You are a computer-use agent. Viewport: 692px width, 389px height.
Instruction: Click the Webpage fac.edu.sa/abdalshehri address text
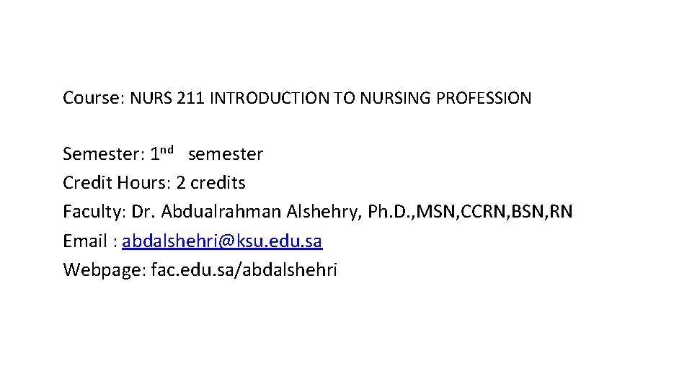[244, 270]
